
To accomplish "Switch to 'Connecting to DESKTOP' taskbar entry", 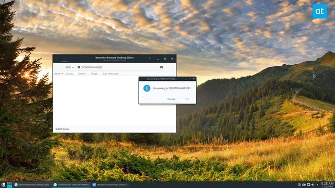I will pos(72,185).
